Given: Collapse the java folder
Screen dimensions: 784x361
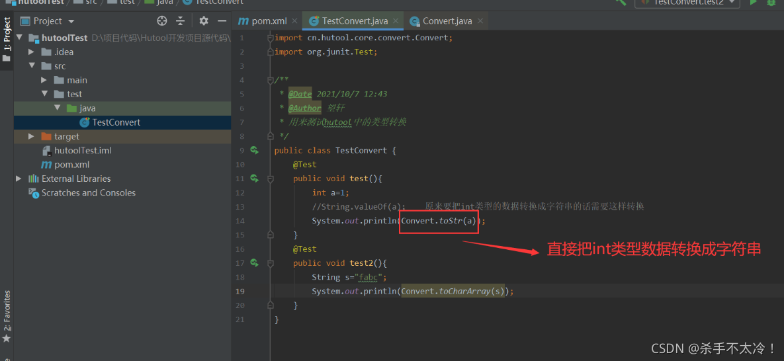Looking at the screenshot, I should (57, 108).
